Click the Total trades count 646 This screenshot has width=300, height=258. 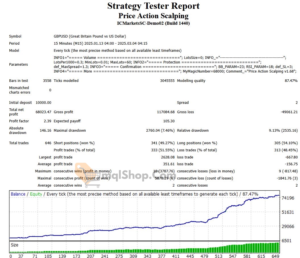point(48,143)
